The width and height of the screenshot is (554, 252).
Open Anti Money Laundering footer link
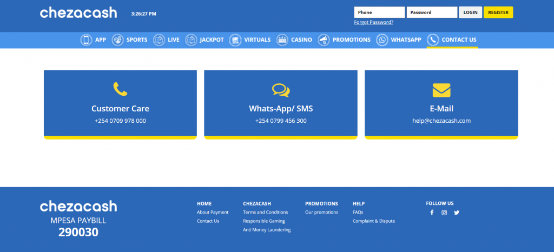(x=267, y=230)
